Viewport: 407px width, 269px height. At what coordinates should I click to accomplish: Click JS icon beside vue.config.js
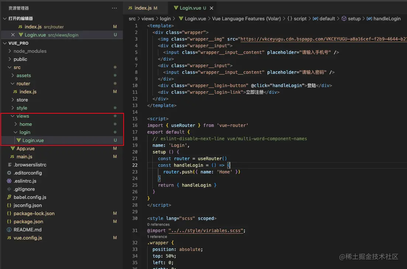click(x=9, y=238)
